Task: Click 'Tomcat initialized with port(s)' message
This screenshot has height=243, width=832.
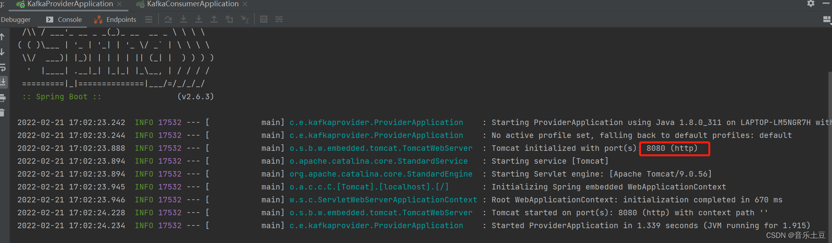Action: pyautogui.click(x=564, y=148)
